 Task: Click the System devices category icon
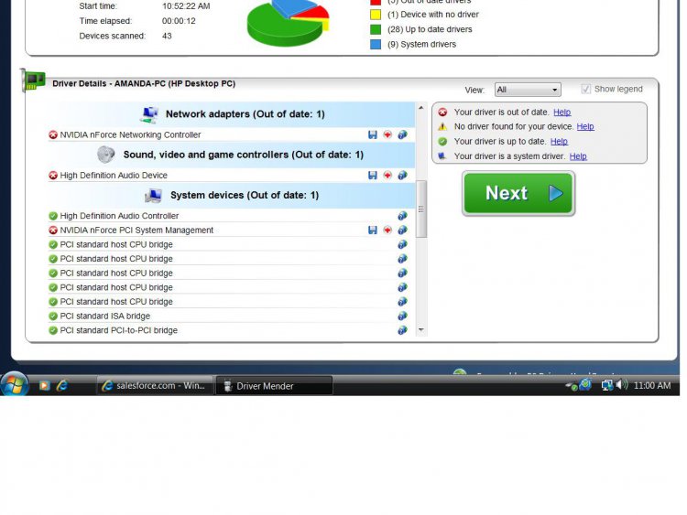pyautogui.click(x=153, y=195)
